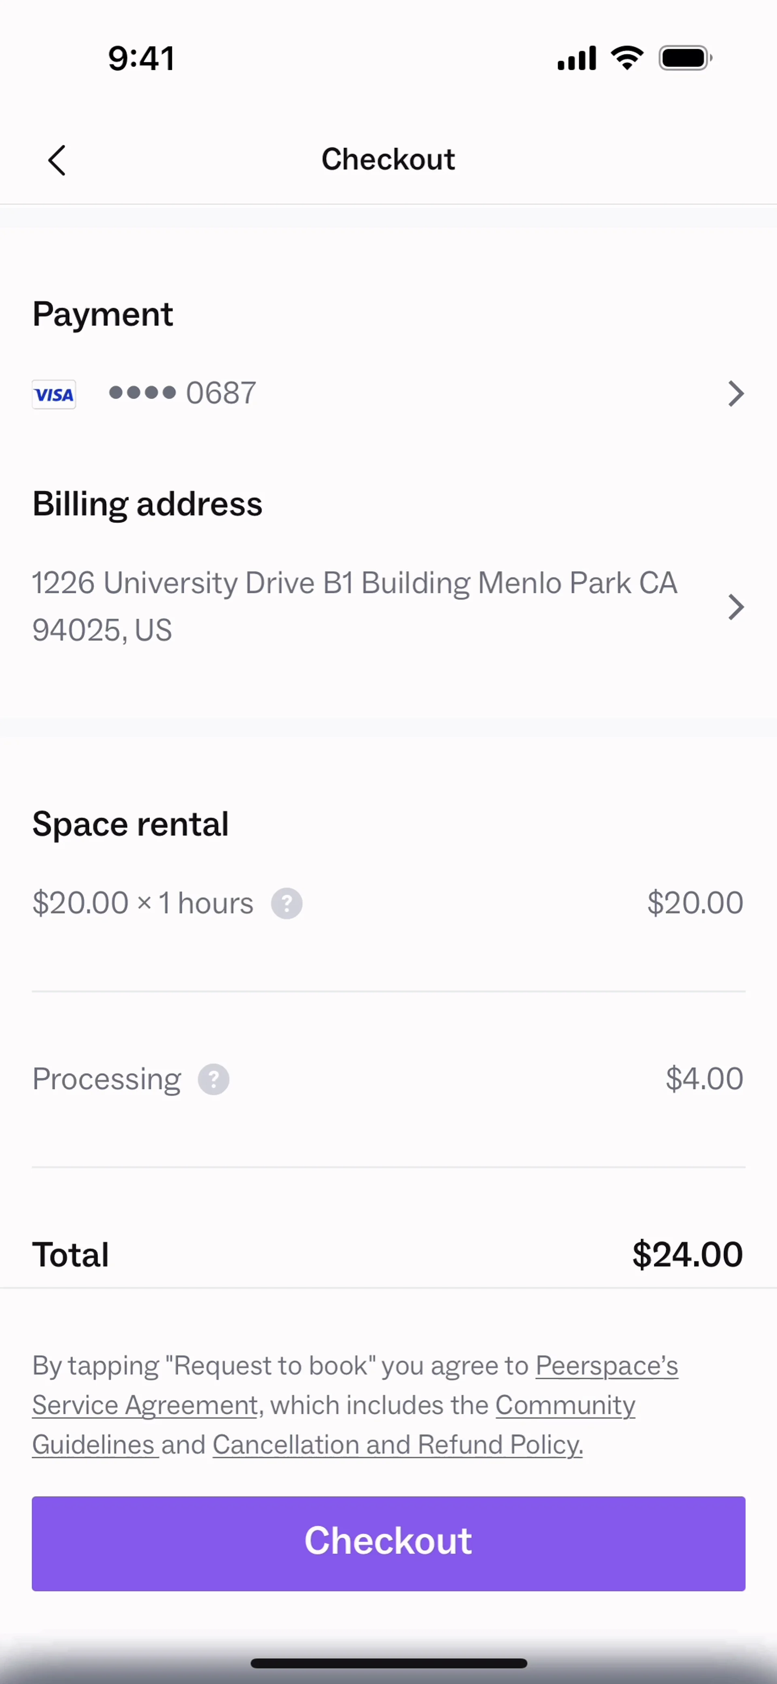Viewport: 777px width, 1684px height.
Task: Expand the payment method chevron
Action: (x=736, y=394)
